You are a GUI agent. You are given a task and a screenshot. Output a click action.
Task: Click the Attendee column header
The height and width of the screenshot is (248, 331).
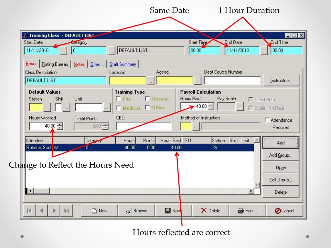tap(55, 140)
